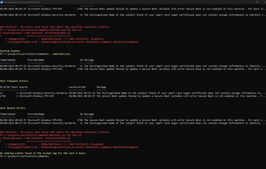Click 'ProviderName' header under Most Recent Errors

[36, 114]
